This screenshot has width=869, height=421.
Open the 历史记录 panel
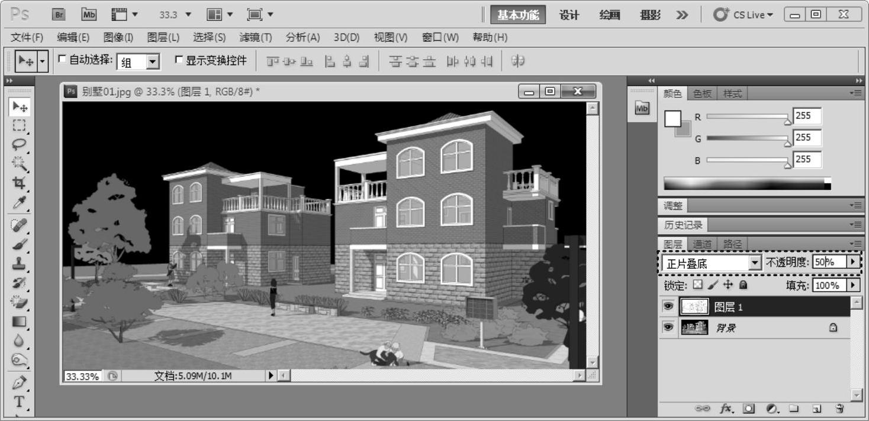point(683,225)
